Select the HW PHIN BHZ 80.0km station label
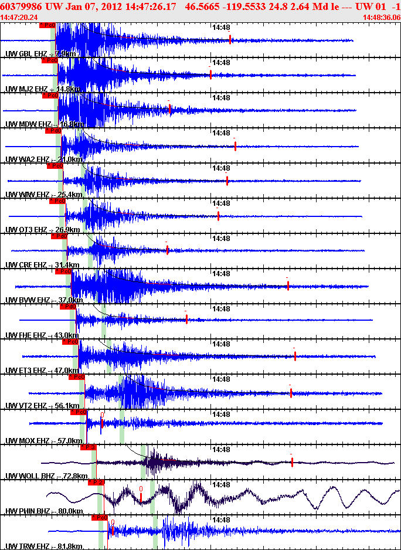This screenshot has width=401, height=550. [44, 511]
